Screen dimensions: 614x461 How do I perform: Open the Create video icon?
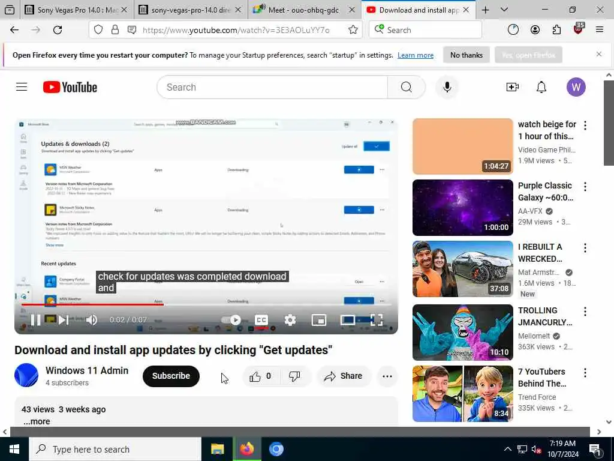click(x=512, y=87)
